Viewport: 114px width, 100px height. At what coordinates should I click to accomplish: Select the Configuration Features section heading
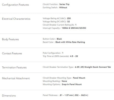(15, 5)
